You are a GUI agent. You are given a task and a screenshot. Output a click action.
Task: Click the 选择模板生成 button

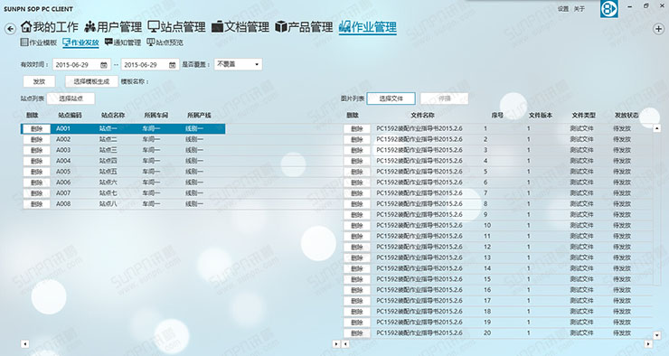pos(91,81)
